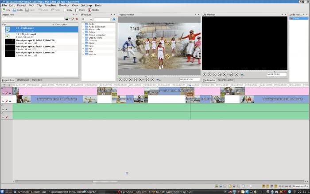310x194 pixels.
Task: Set zone end in Project Monitor
Action: (x=125, y=79)
